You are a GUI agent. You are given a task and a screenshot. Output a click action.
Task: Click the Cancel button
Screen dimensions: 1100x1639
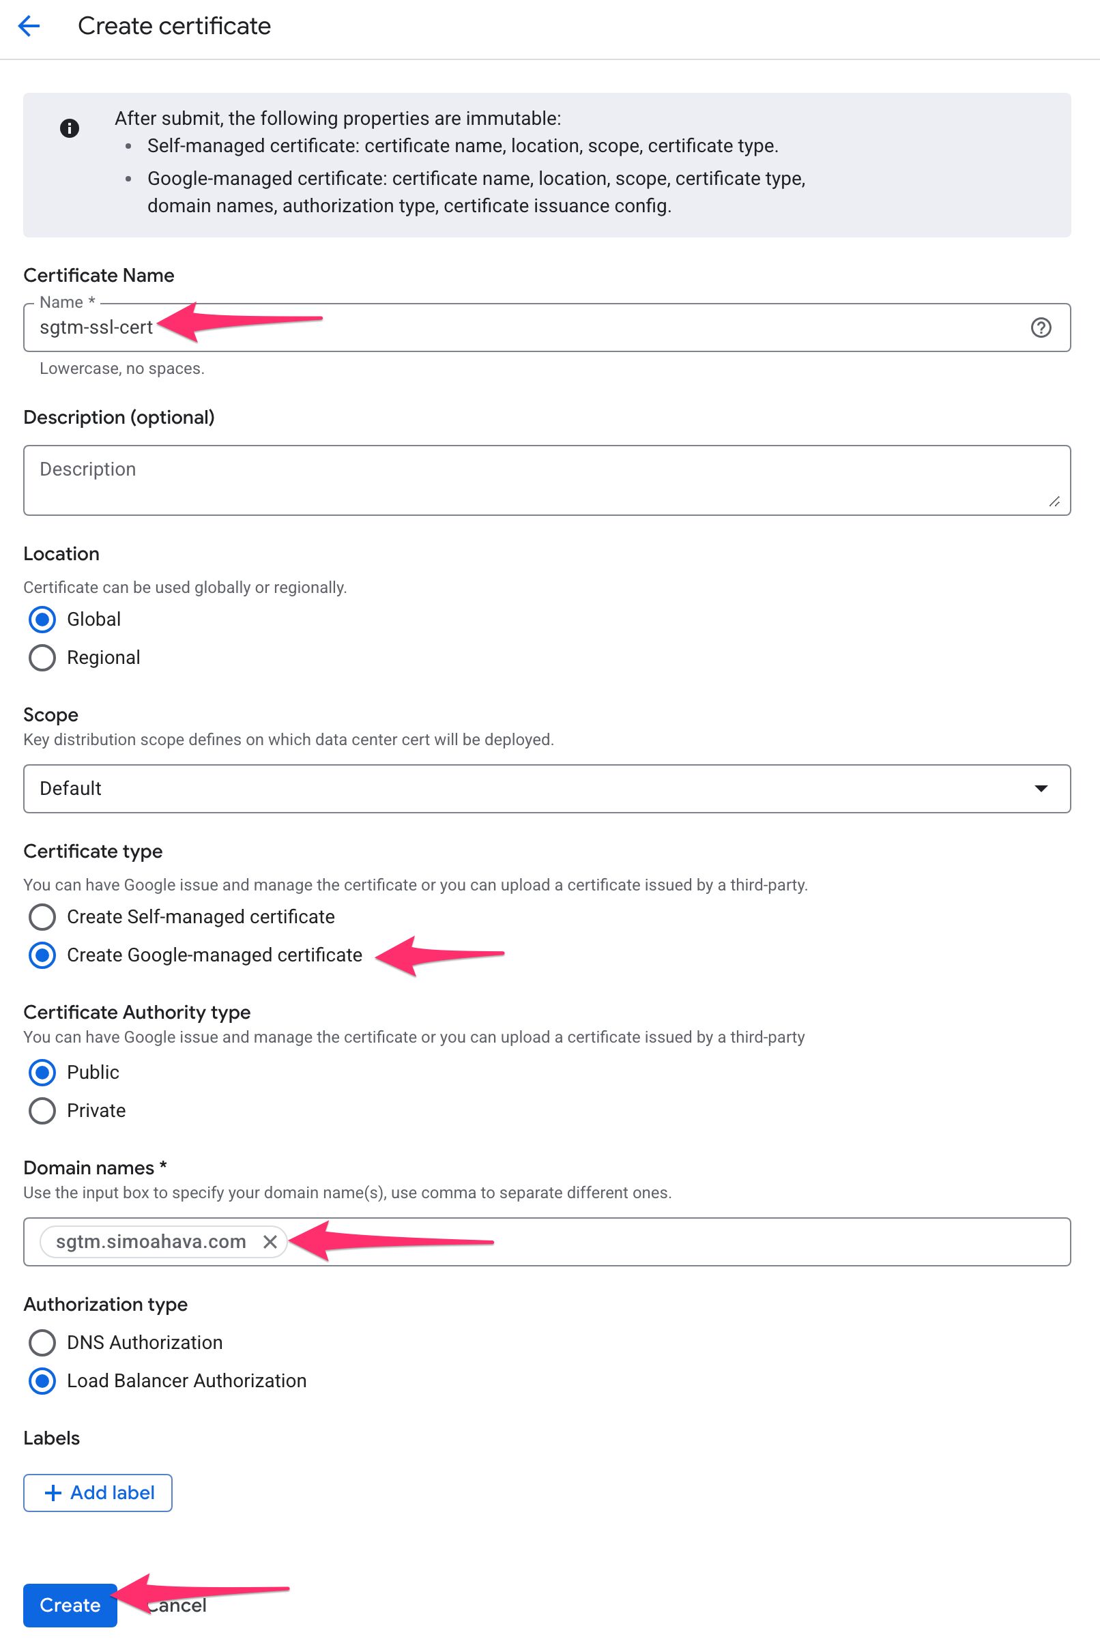coord(184,1606)
